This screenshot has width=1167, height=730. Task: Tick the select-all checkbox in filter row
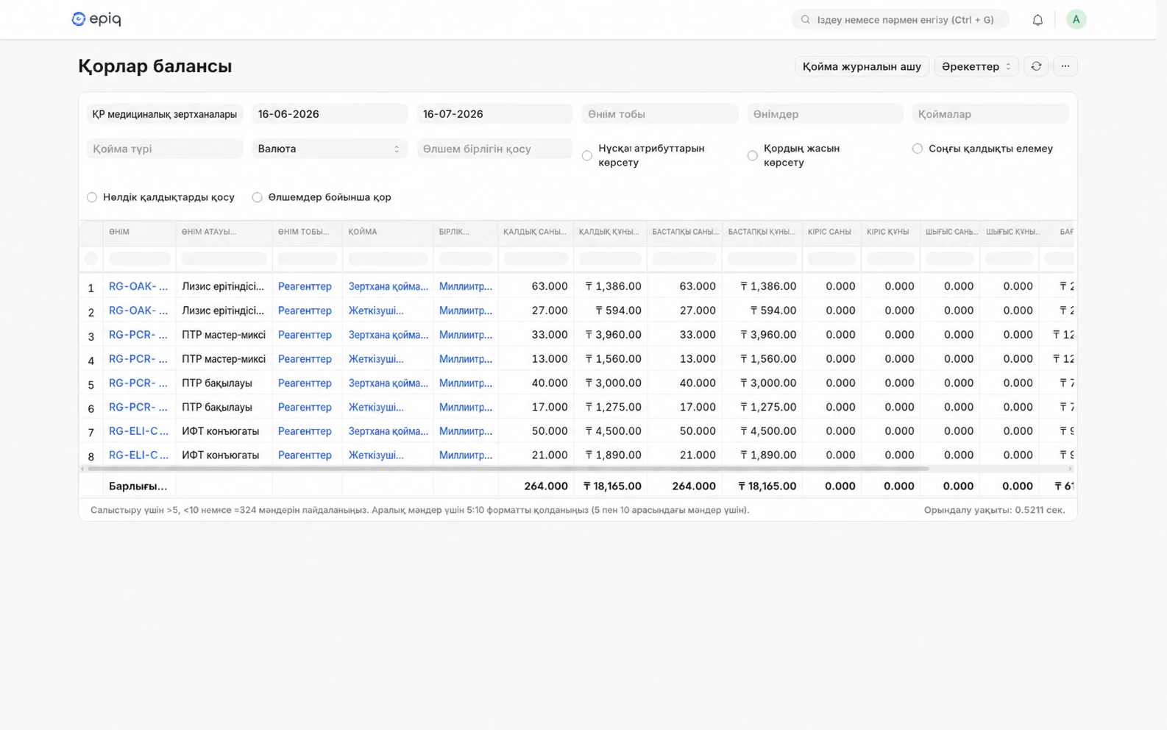point(91,258)
